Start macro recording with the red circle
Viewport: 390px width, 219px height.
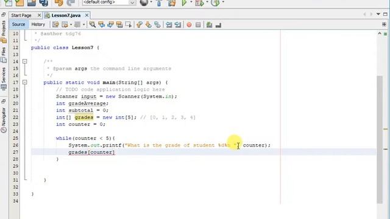(189, 25)
